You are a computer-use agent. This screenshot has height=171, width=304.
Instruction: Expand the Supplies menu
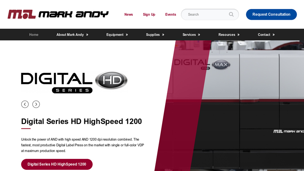[x=155, y=35]
